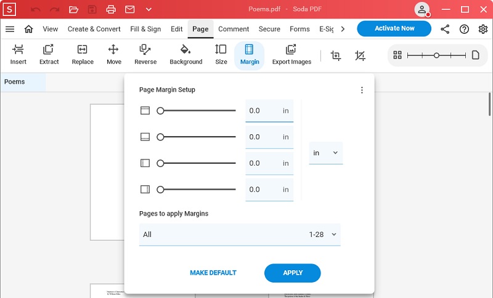
Task: Open Page Margin Setup more options
Action: click(x=362, y=90)
